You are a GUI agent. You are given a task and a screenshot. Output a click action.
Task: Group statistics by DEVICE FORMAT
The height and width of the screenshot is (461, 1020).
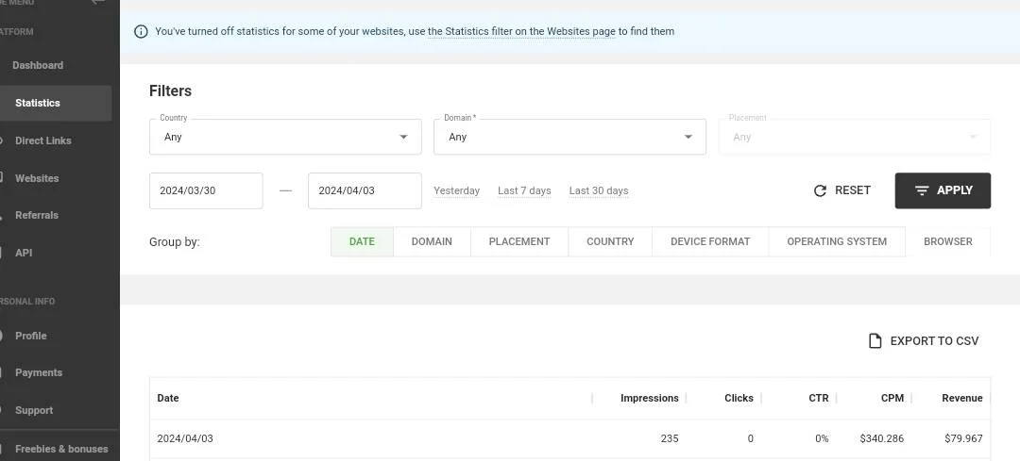(x=710, y=241)
